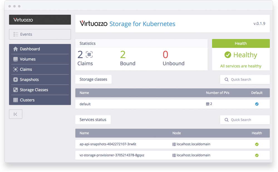Click health check for ap-api-snapshots service
The width and height of the screenshot is (278, 172).
coord(257,144)
